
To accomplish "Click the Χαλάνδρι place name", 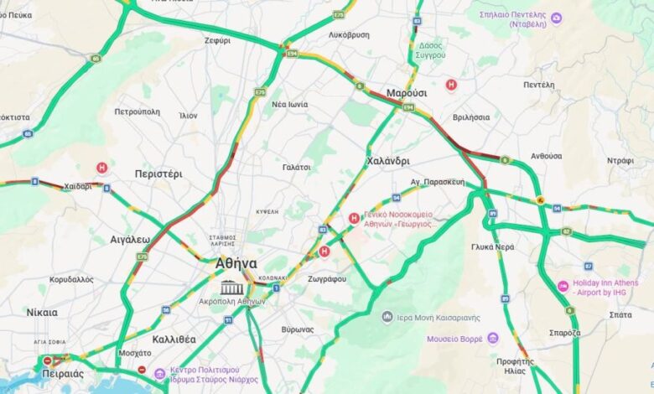I will point(388,161).
